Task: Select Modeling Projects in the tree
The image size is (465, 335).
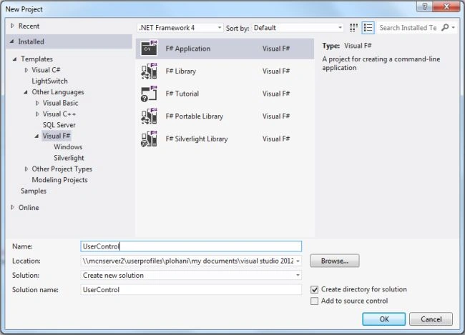Action: 59,180
